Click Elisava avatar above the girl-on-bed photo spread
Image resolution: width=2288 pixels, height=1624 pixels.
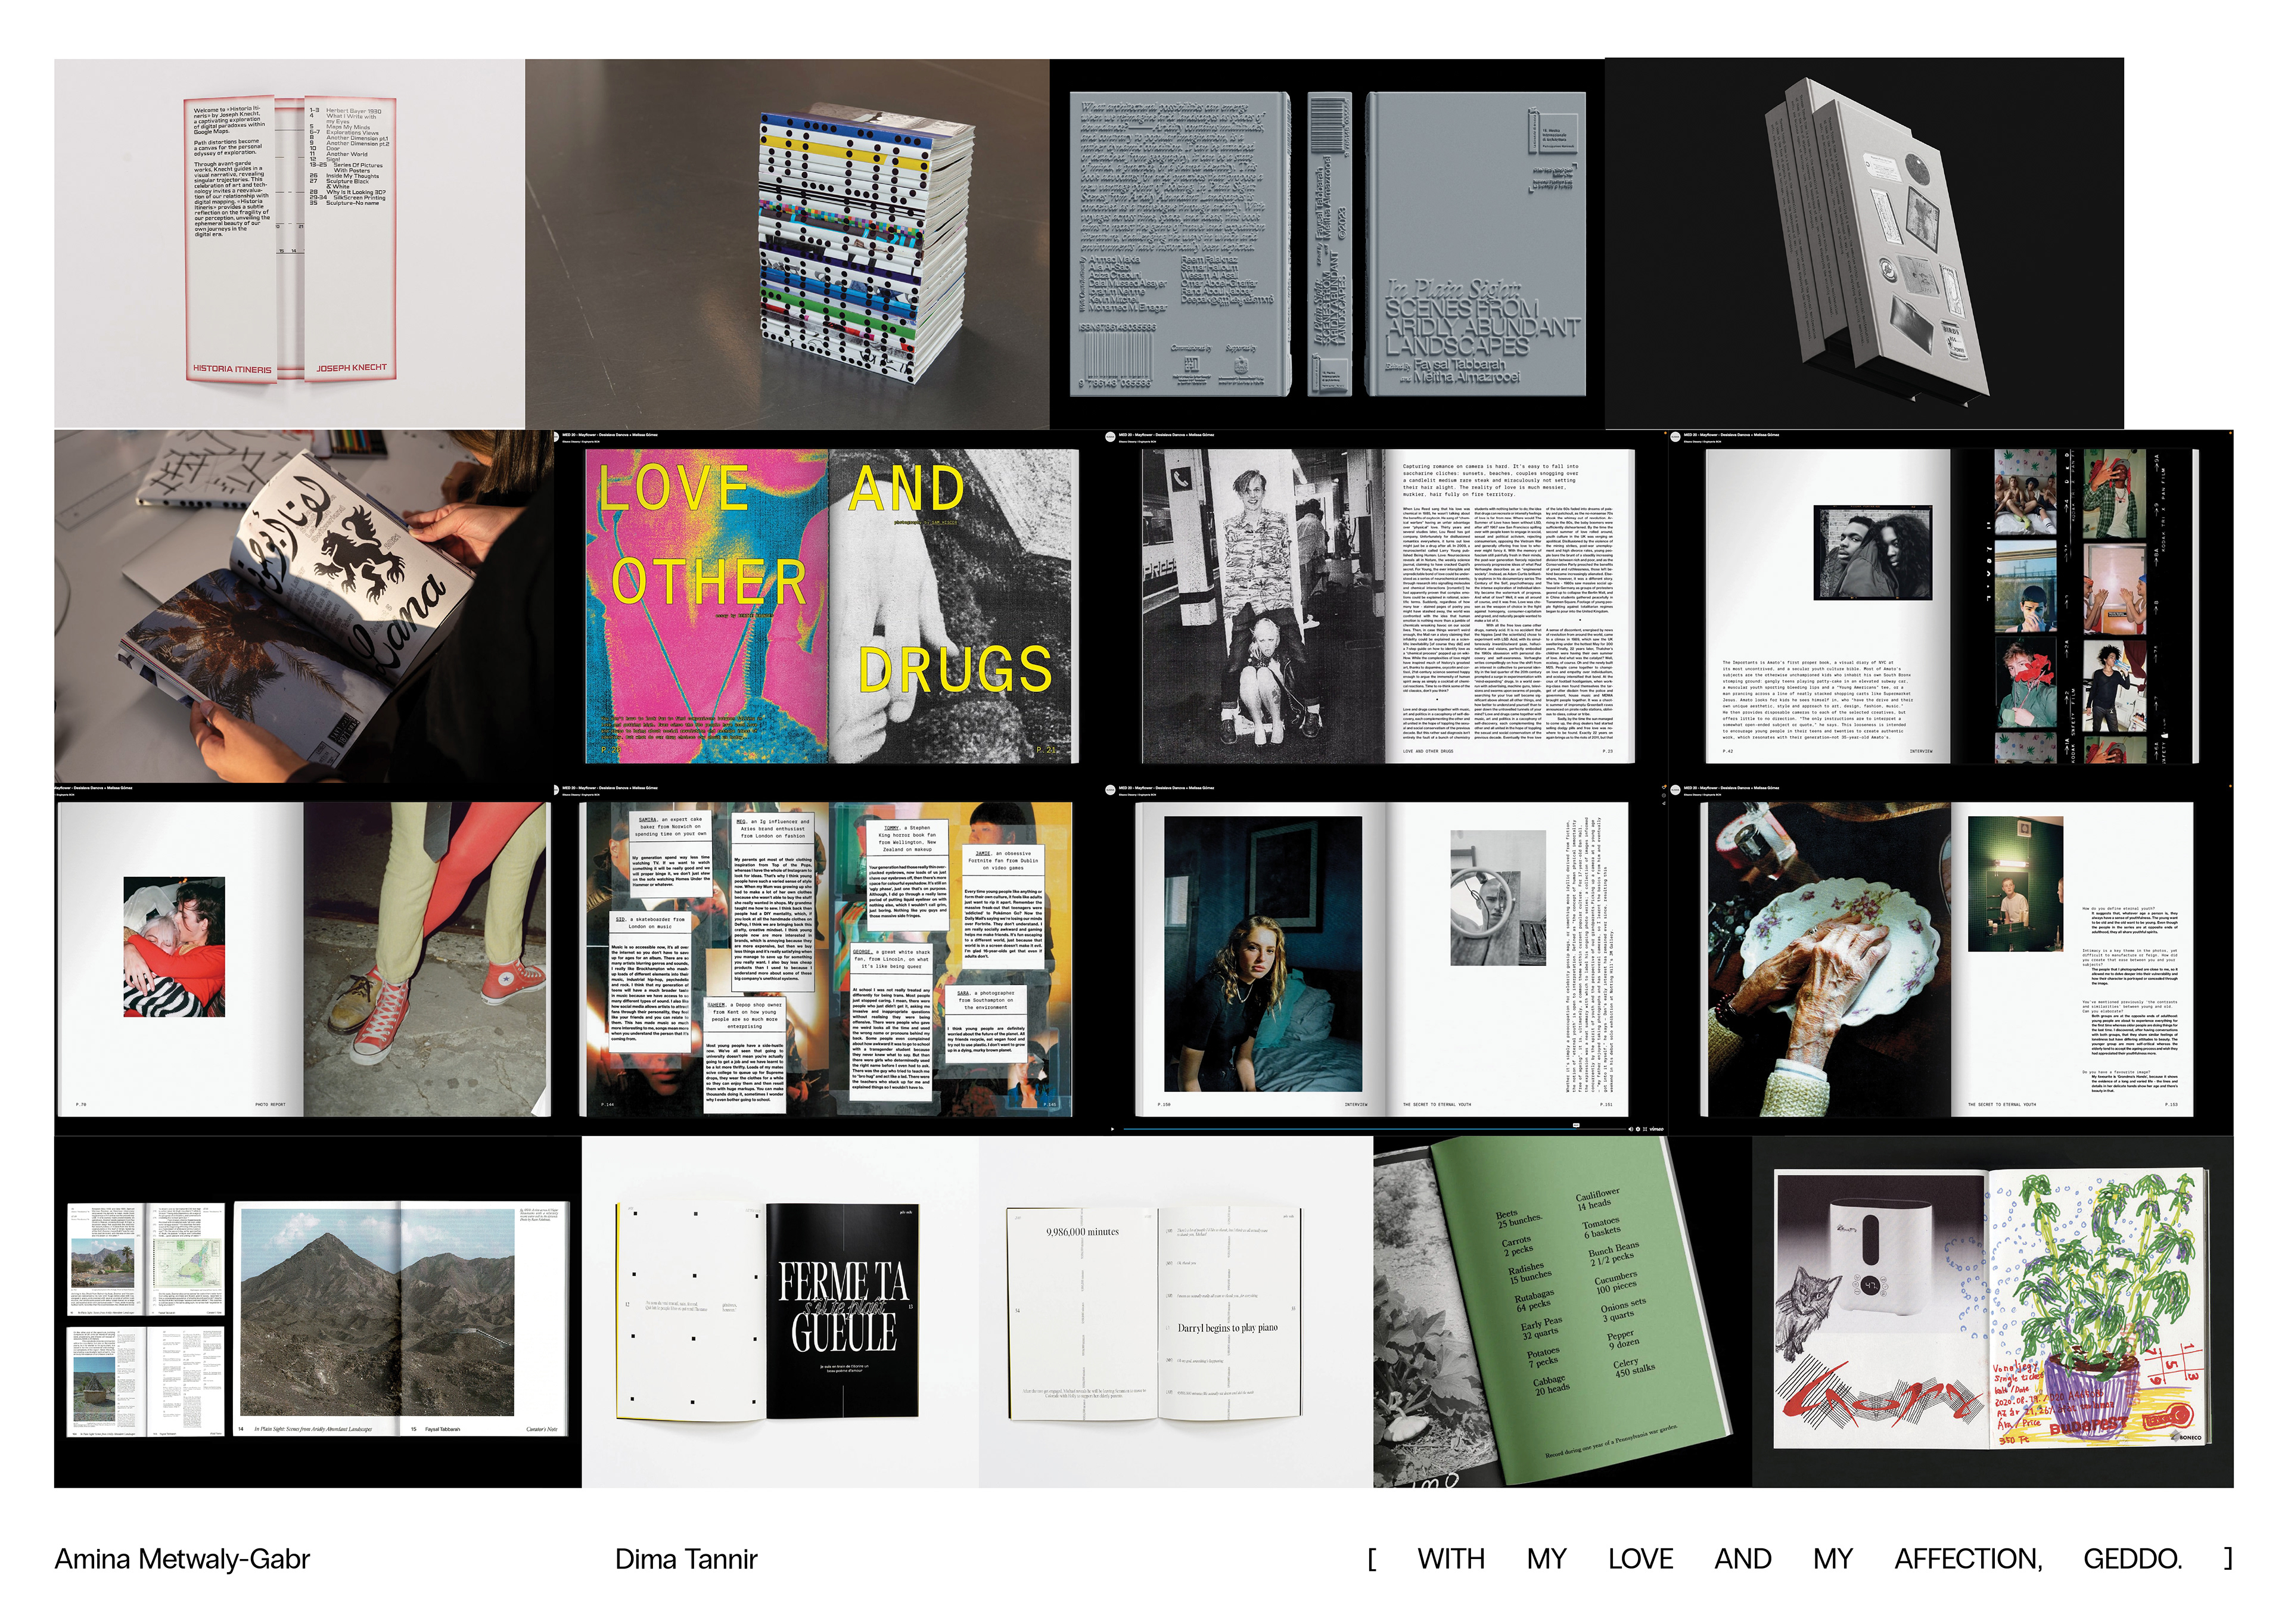pos(1110,790)
